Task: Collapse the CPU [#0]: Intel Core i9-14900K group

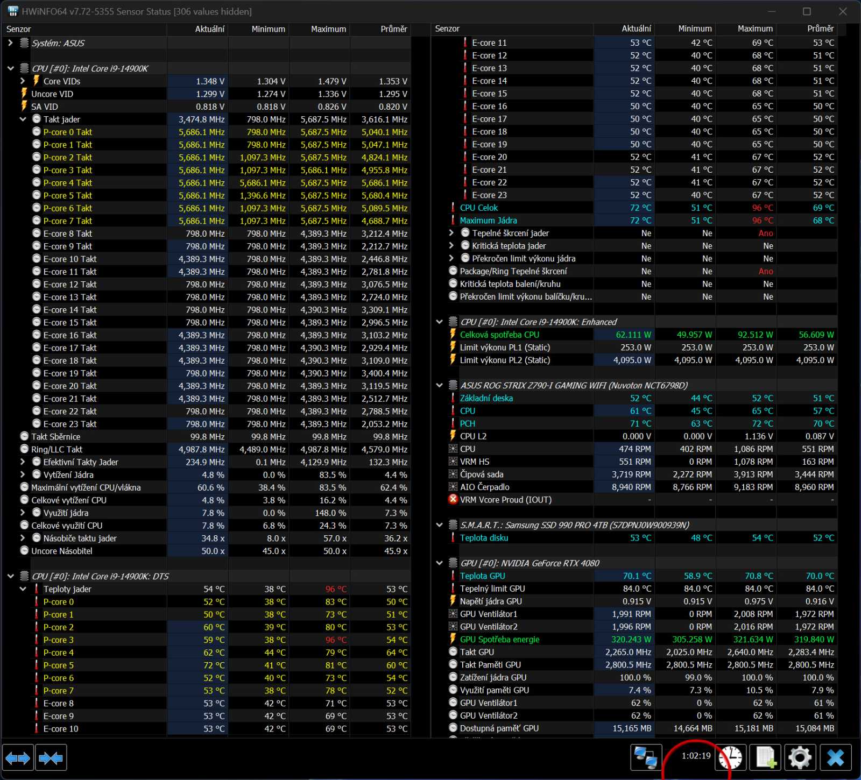Action: pos(10,68)
